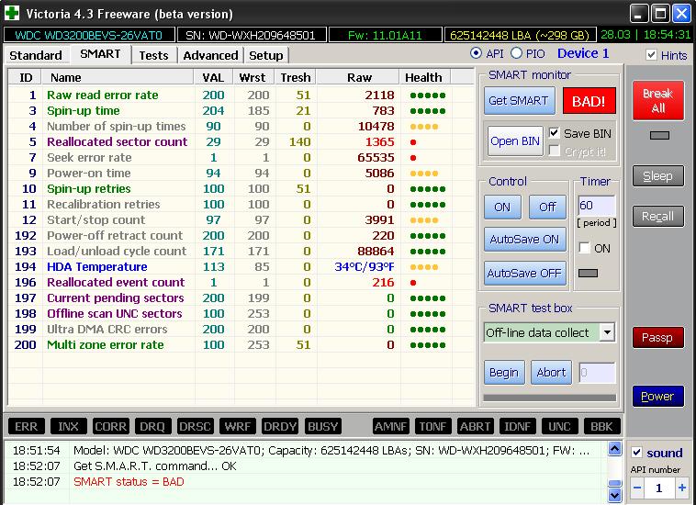Click the UNC status indicator
Viewport: 696px width, 505px height.
pos(559,426)
